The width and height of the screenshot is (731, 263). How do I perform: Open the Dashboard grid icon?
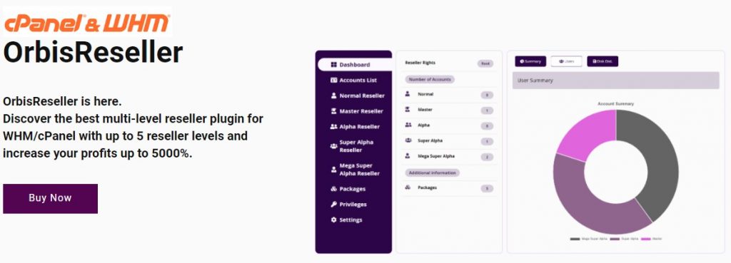(x=333, y=65)
